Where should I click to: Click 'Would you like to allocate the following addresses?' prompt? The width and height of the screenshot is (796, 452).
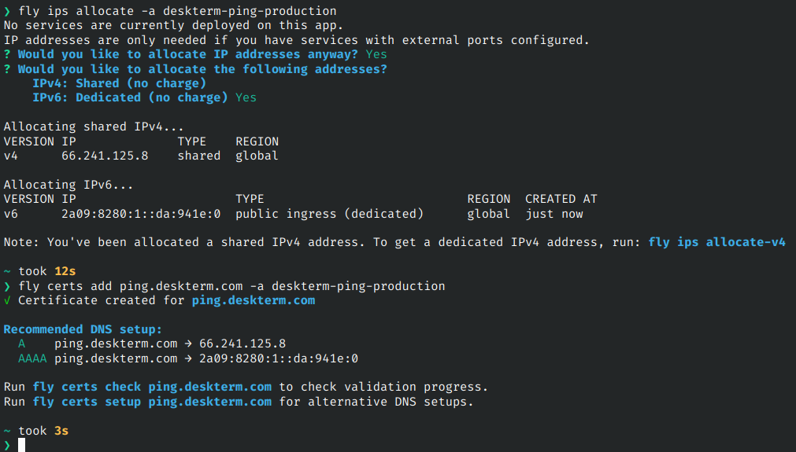(x=202, y=69)
